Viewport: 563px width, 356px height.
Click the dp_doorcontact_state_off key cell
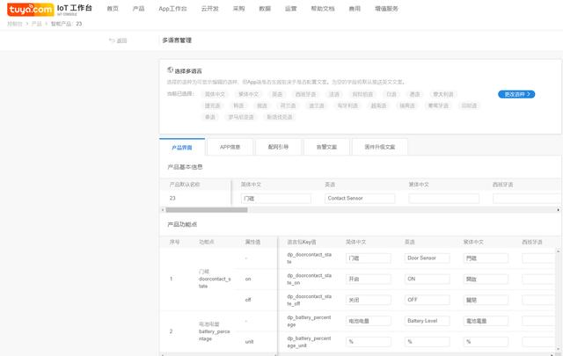(309, 300)
